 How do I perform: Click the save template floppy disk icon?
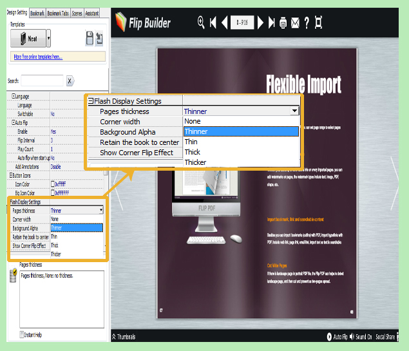click(x=90, y=39)
